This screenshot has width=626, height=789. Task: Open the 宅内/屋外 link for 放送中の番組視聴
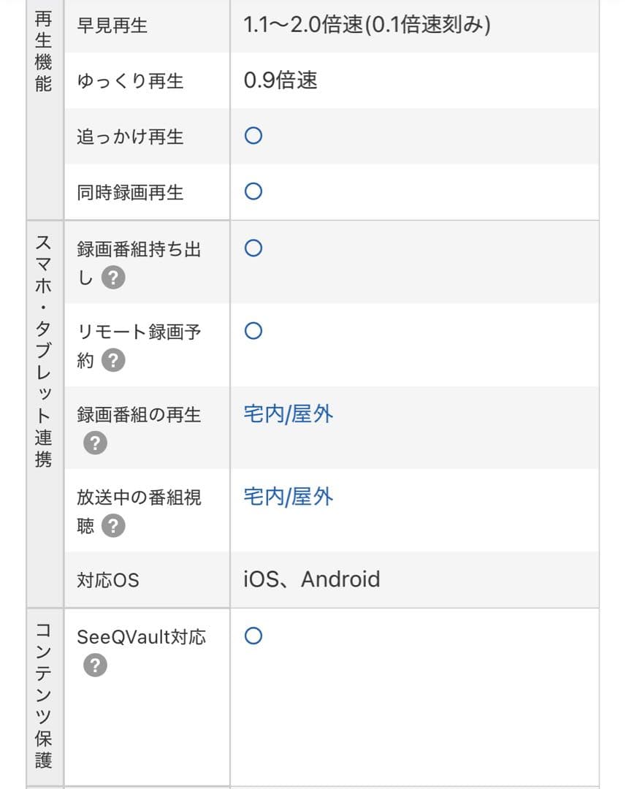288,497
